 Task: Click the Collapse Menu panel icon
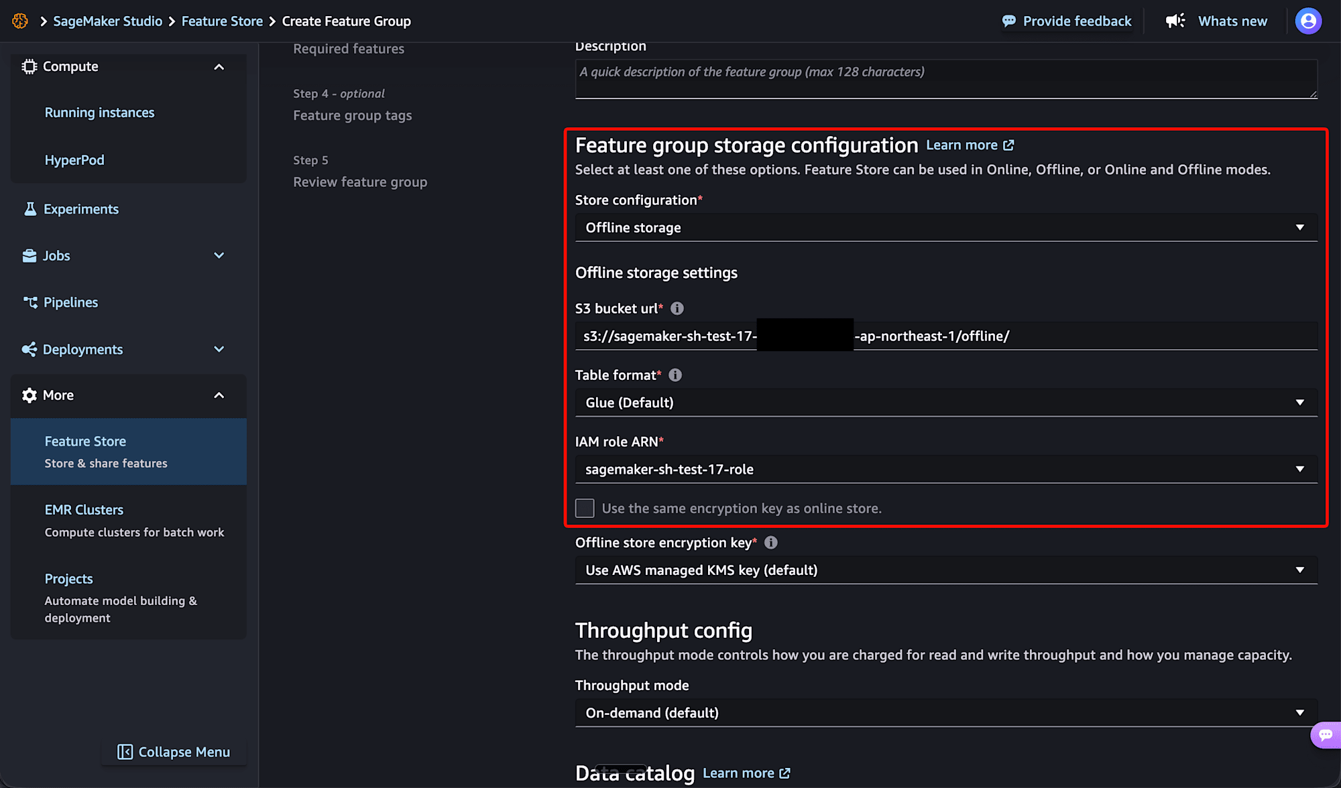(125, 752)
